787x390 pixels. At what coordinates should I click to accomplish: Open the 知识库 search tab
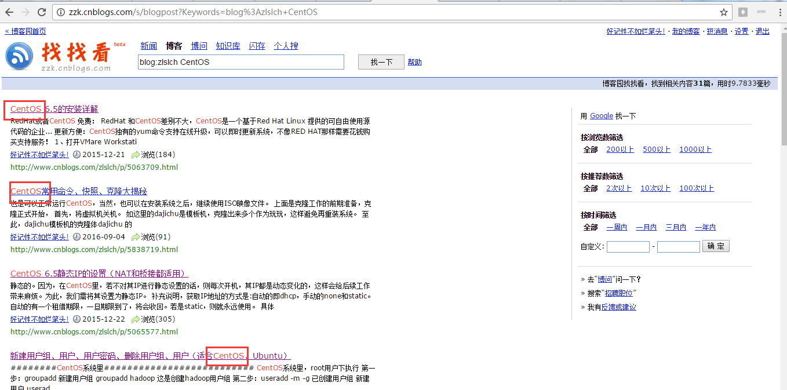(228, 46)
